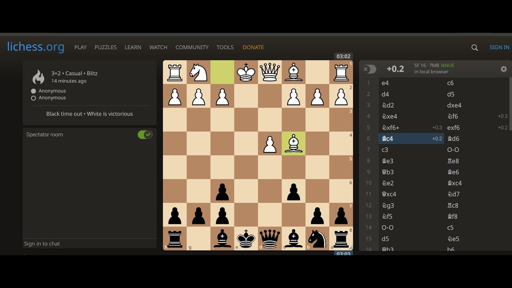Click the empty highlighted f1 square
512x288 pixels.
[222, 72]
